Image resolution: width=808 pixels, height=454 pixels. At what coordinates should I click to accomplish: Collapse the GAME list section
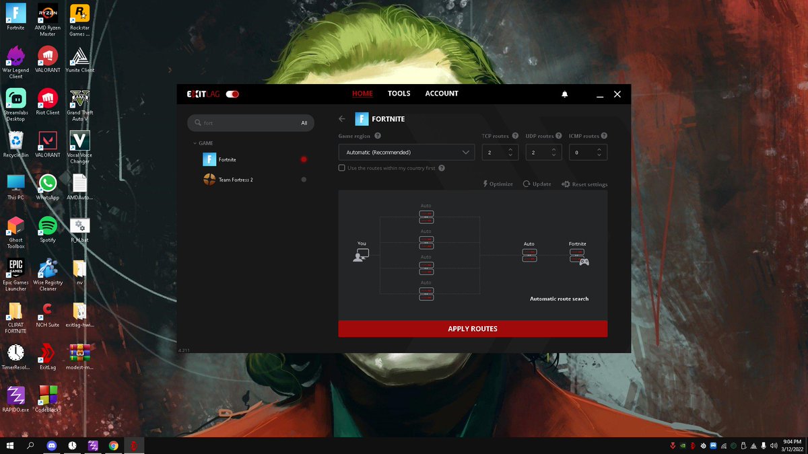click(203, 143)
